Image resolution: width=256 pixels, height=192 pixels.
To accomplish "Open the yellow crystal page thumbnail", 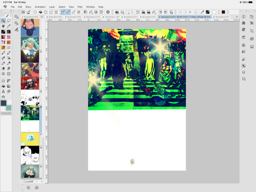I will click(30, 139).
